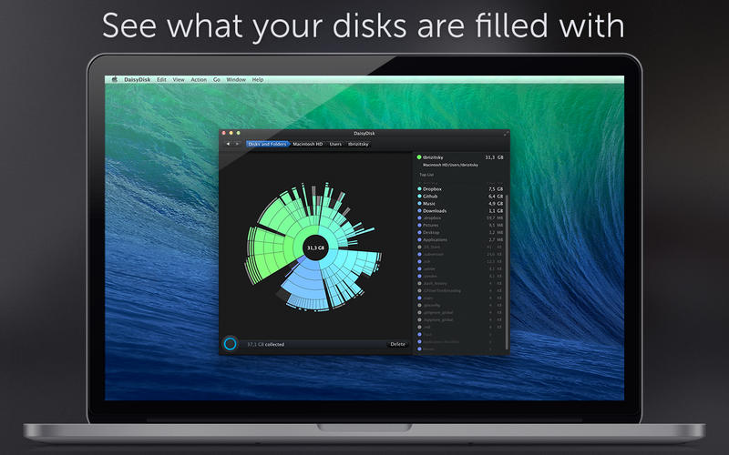This screenshot has width=729, height=455.
Task: Navigate to Users breadcrumb
Action: tap(335, 144)
